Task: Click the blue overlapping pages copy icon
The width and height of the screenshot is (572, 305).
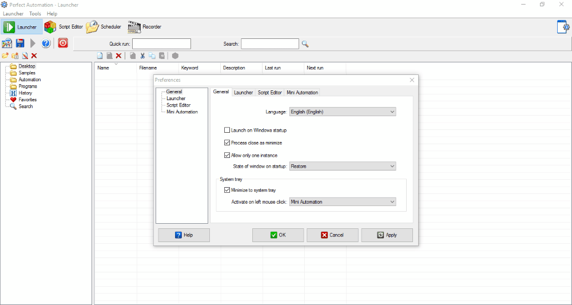Action: [x=152, y=56]
